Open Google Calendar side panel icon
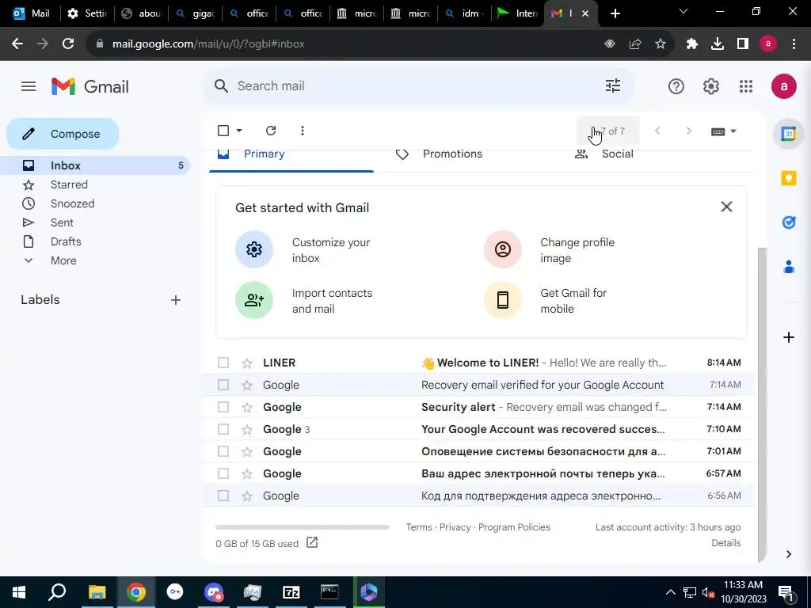 (x=788, y=134)
